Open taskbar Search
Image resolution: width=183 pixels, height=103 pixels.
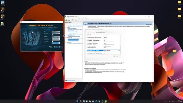click(81, 101)
